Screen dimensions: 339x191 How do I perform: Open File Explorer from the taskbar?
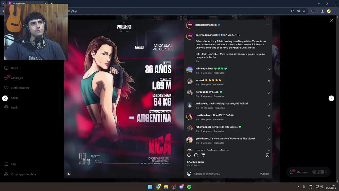(166, 187)
